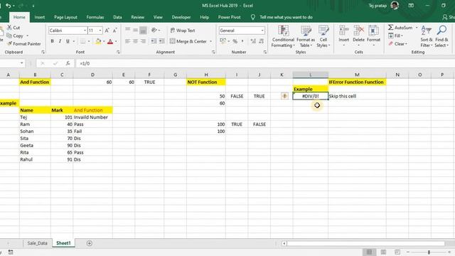Open the Fill options
The image size is (455, 256).
396,36
